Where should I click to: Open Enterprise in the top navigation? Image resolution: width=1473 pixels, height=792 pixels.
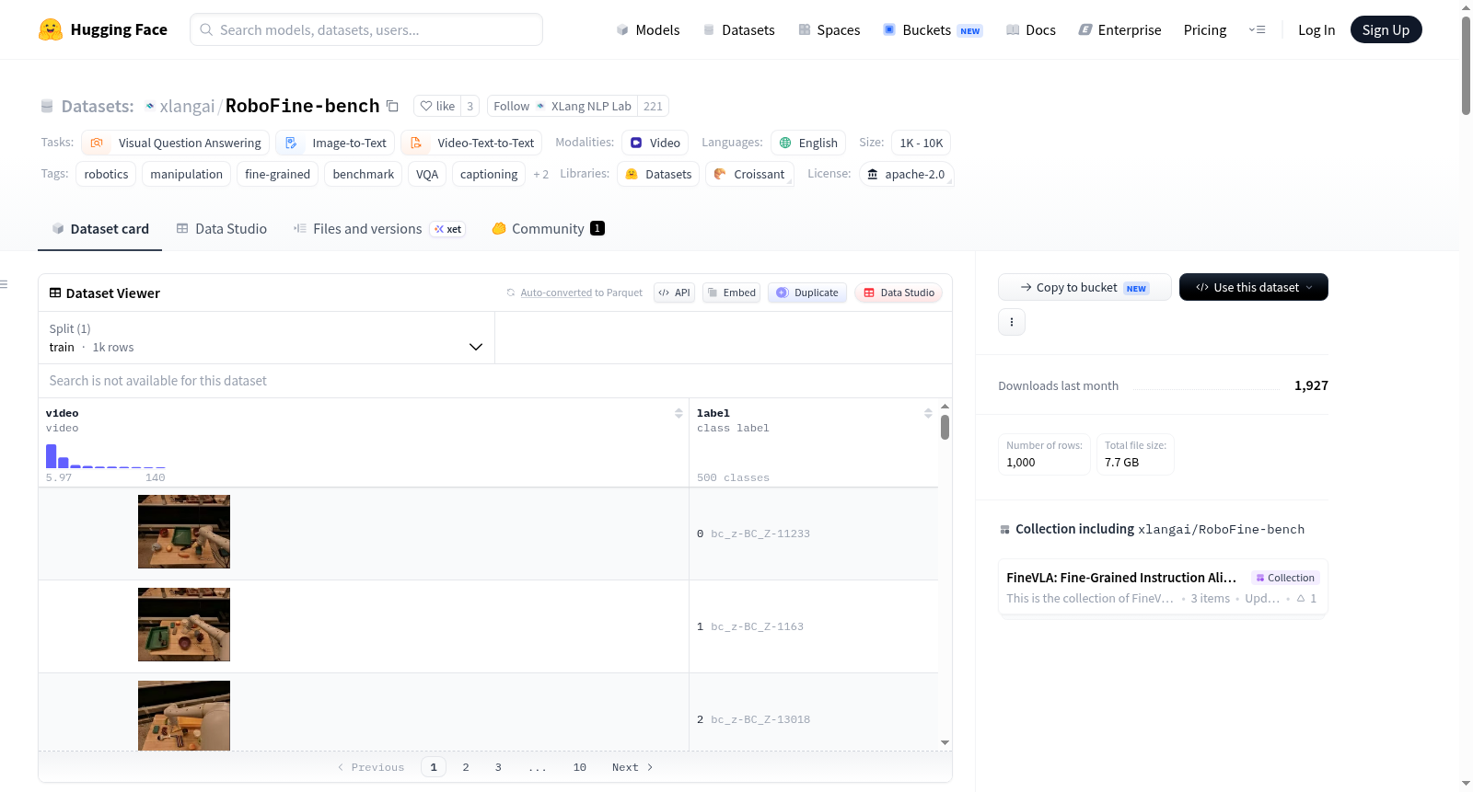pyautogui.click(x=1119, y=29)
